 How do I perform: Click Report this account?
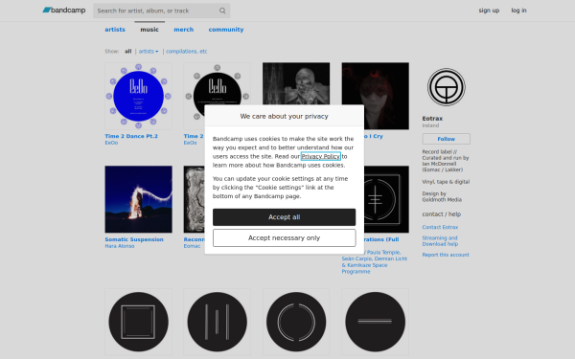(446, 255)
